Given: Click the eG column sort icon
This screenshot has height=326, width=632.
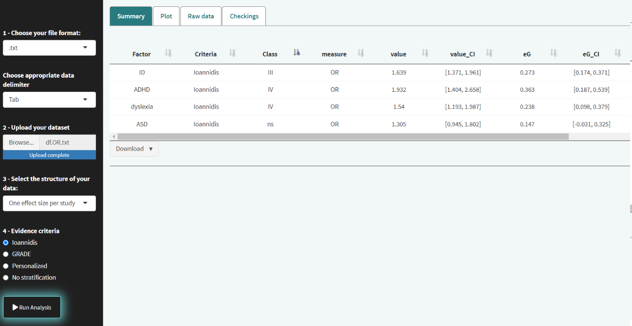Looking at the screenshot, I should 553,53.
